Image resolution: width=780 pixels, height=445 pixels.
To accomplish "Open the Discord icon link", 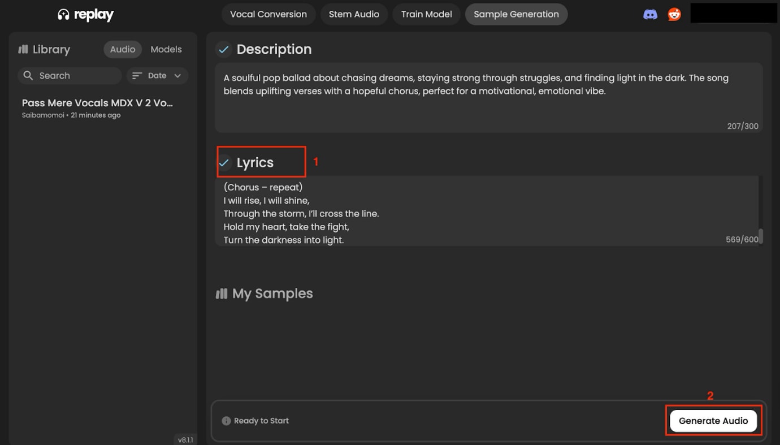I will click(650, 15).
